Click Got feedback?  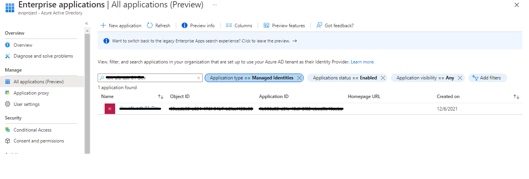pos(335,25)
